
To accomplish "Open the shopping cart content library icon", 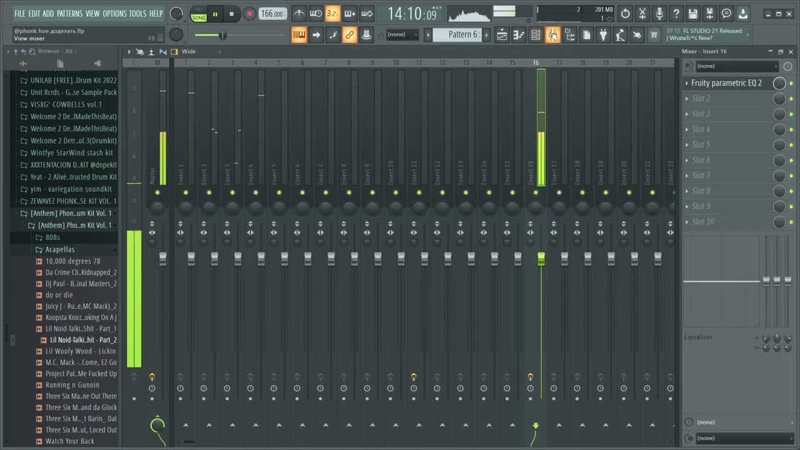I will (654, 35).
